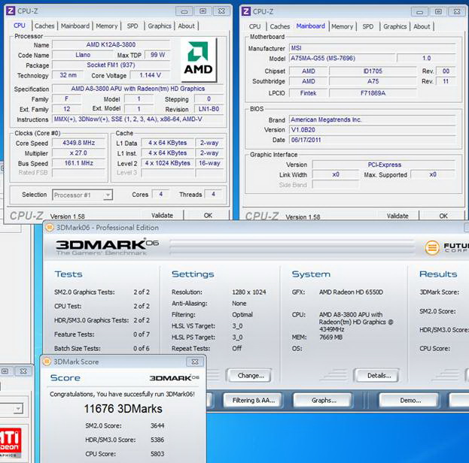The image size is (469, 463).
Task: Open system Details... in 3DMark06
Action: point(377,376)
